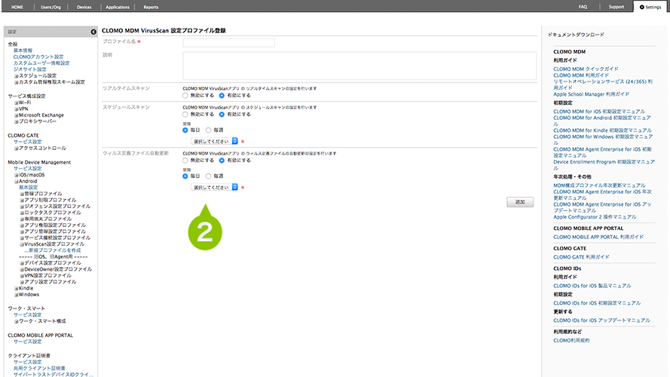
Task: Select 無効にする for リアルタイムスキャン
Action: (185, 96)
